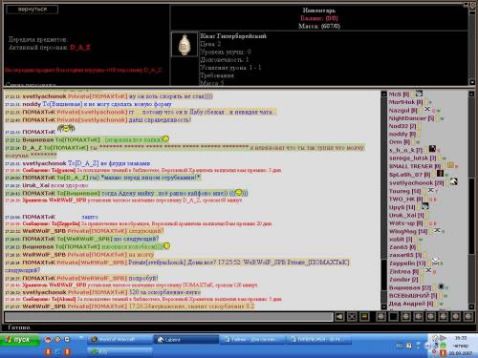Click the last round icon in chat toolbar
This screenshot has width=478, height=358.
tap(467, 317)
